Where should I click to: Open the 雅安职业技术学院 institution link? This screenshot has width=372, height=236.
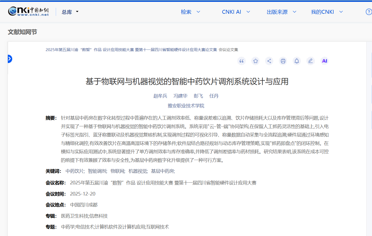tap(186, 106)
